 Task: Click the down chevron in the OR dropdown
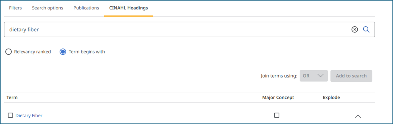pos(320,76)
